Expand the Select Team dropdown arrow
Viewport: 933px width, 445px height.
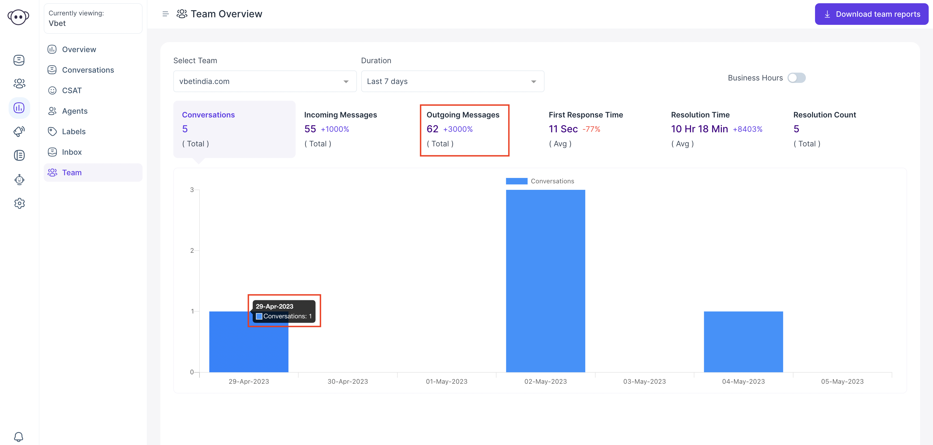coord(346,82)
